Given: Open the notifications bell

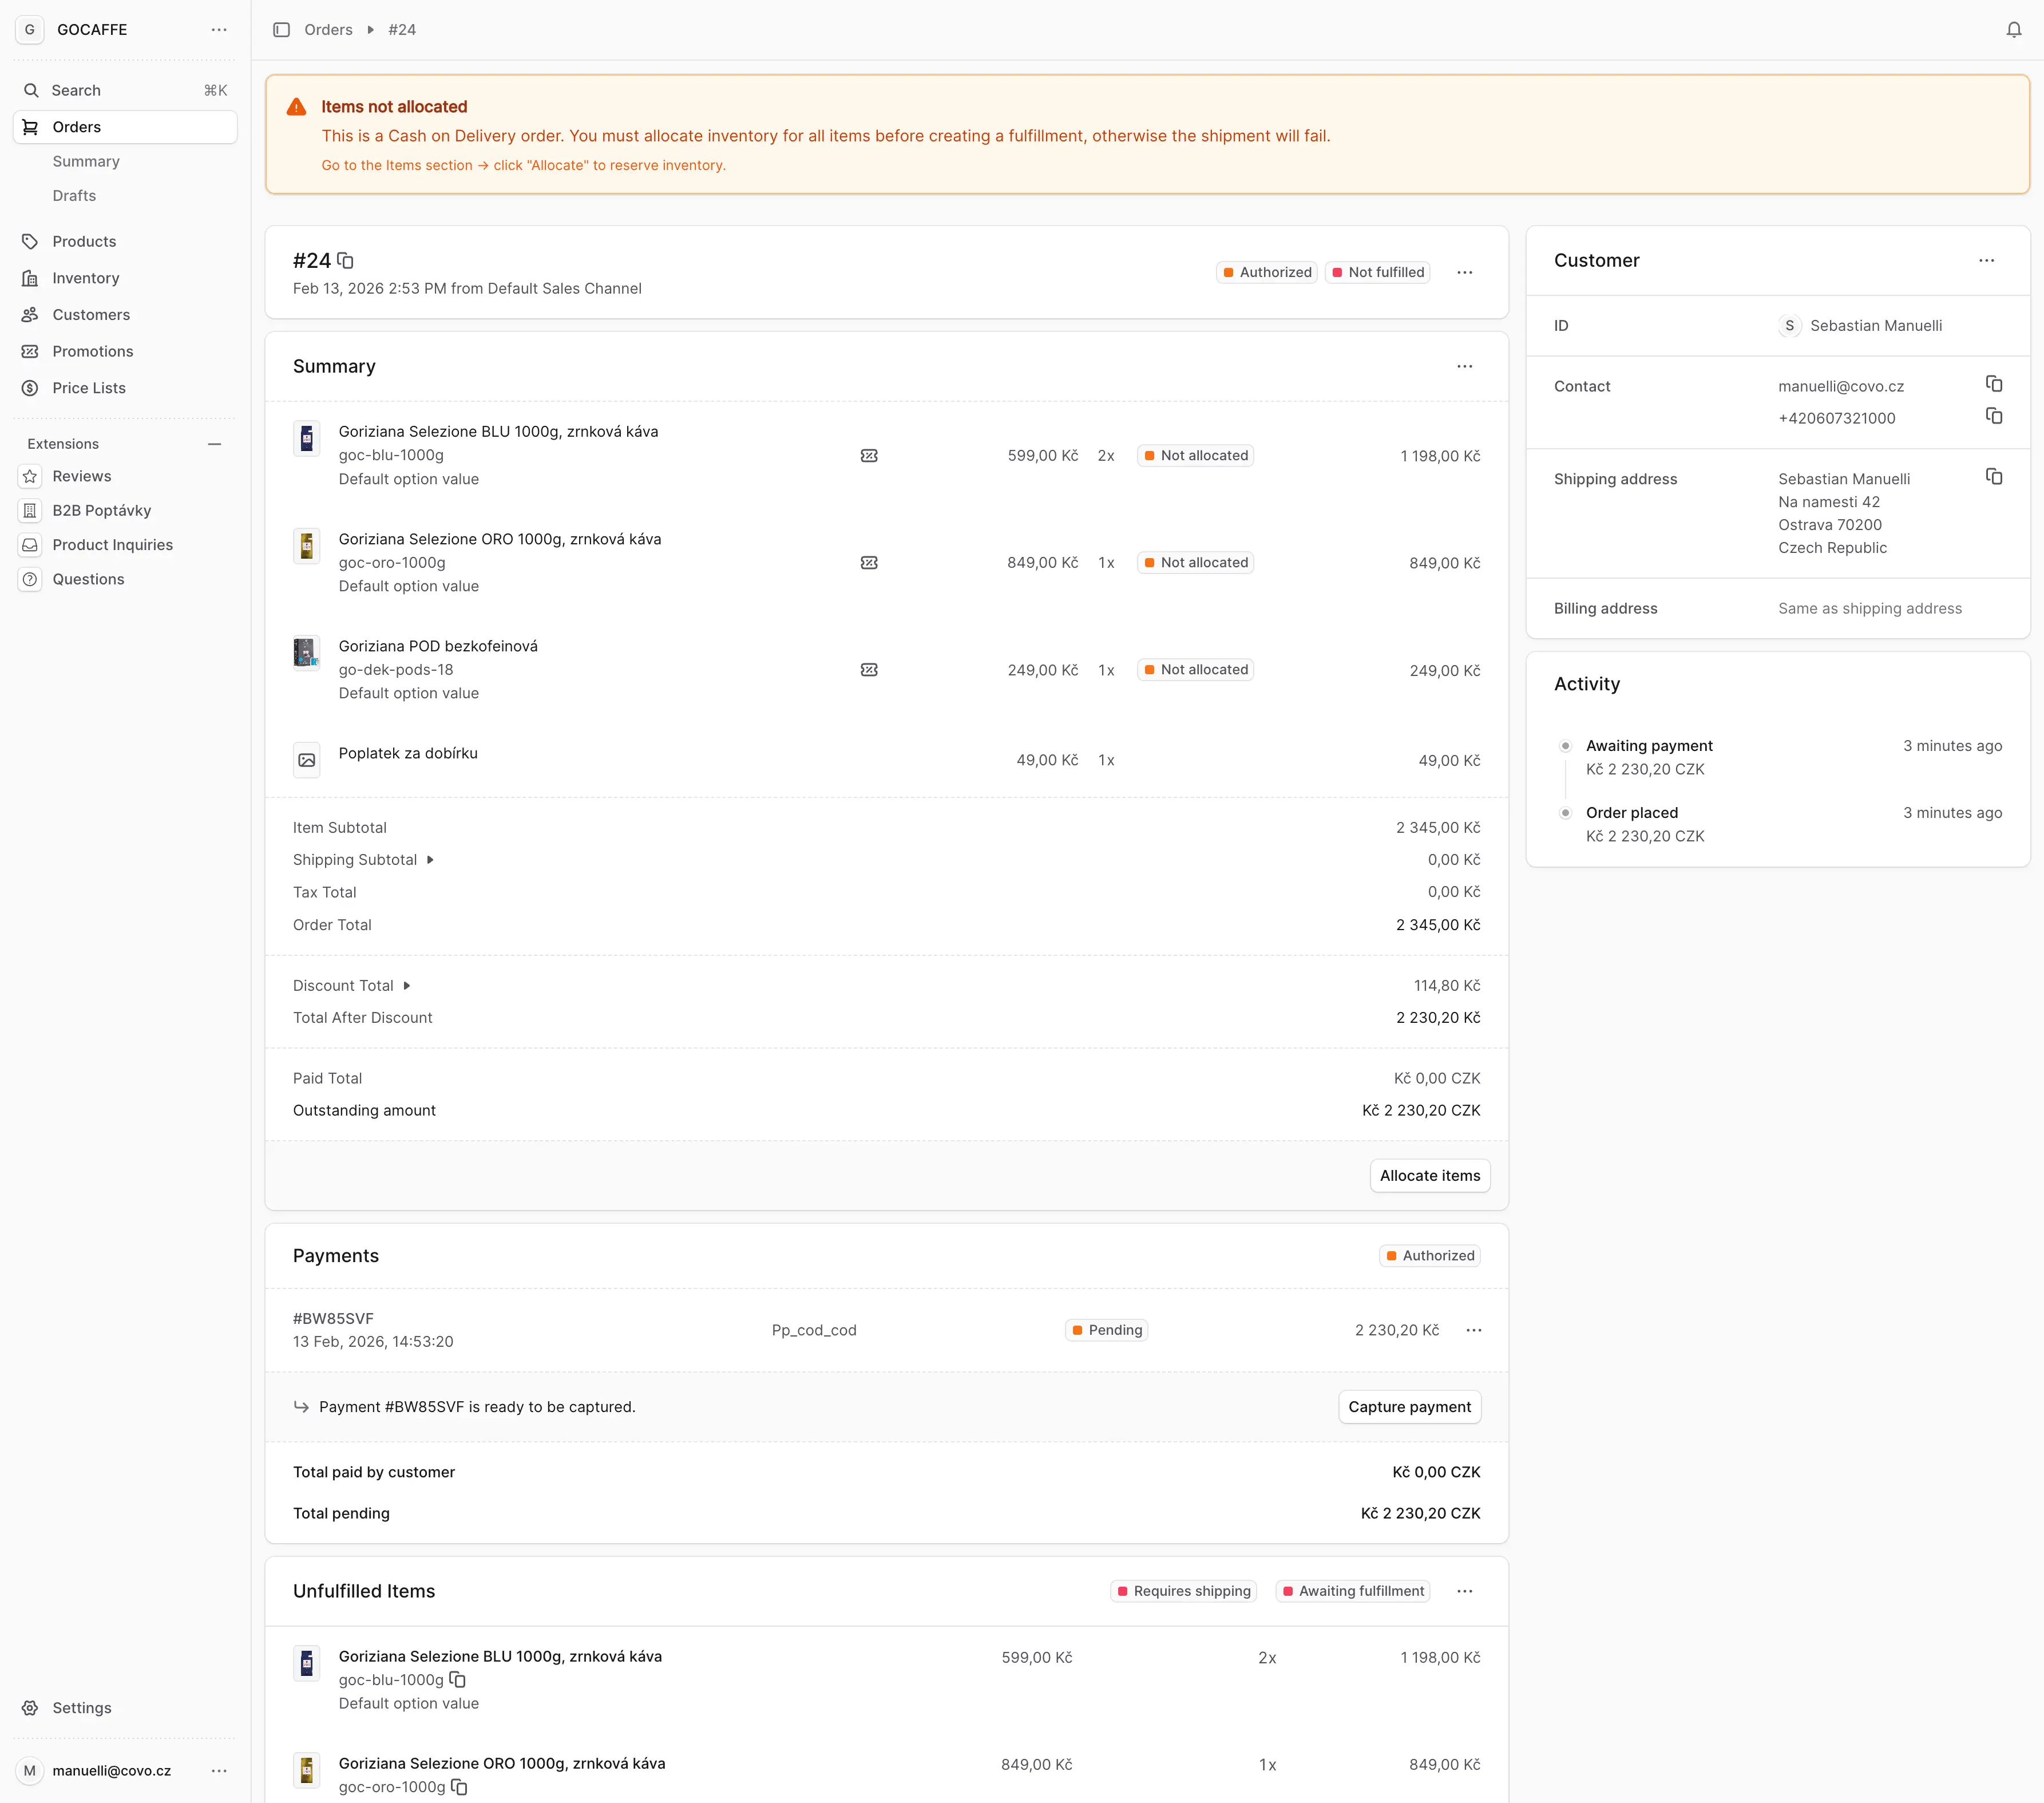Looking at the screenshot, I should click(2013, 29).
